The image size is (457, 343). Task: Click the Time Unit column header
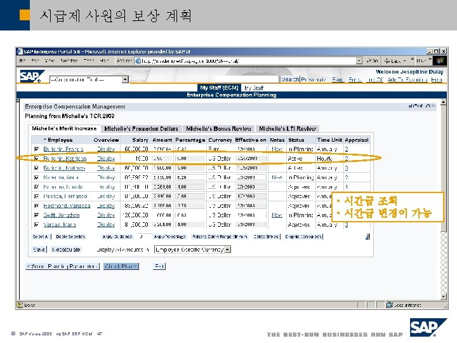pyautogui.click(x=329, y=140)
